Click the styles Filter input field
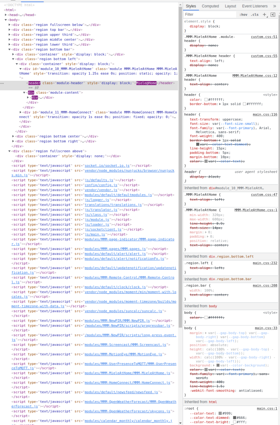Viewport: 280px width, 425px height. pos(210,15)
